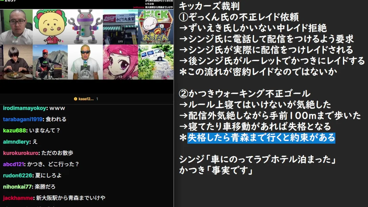The image size is (368, 207).
Task: Select the yellow flower-haired character thumbnail
Action: pyautogui.click(x=50, y=27)
